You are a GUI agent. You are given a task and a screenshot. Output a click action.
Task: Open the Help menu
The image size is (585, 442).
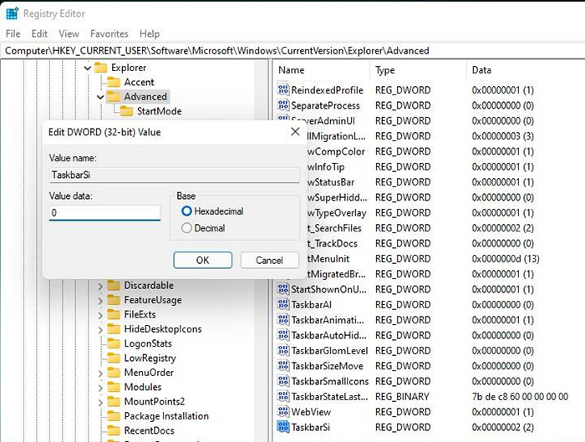pos(150,33)
